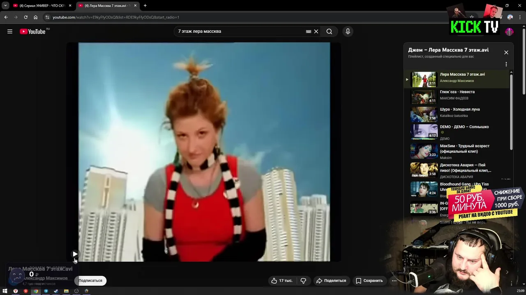Like the video (17 тыс.)

tap(282, 281)
